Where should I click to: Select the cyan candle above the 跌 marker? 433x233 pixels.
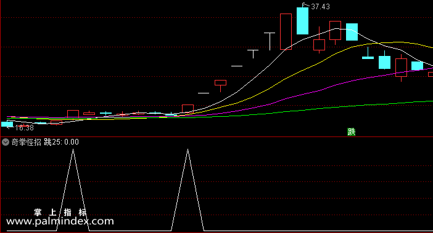pos(352,32)
